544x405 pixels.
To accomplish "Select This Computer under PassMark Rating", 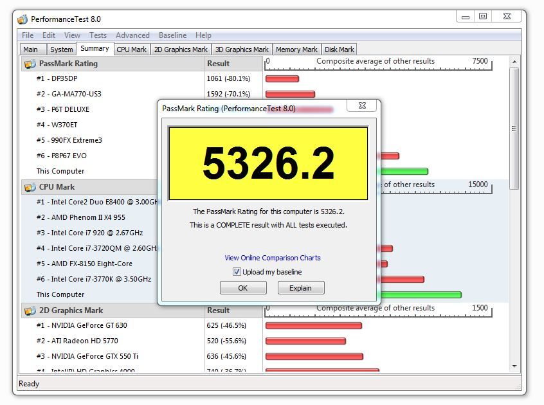I will coord(60,171).
